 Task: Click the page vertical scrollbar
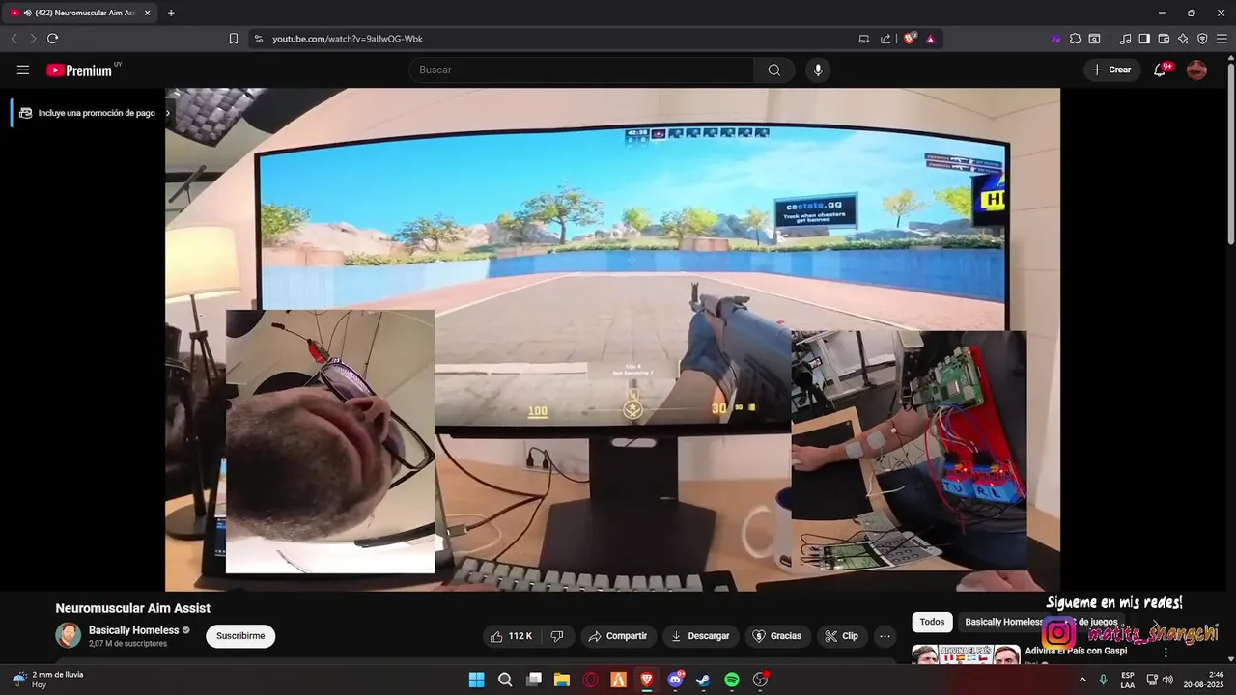1231,154
